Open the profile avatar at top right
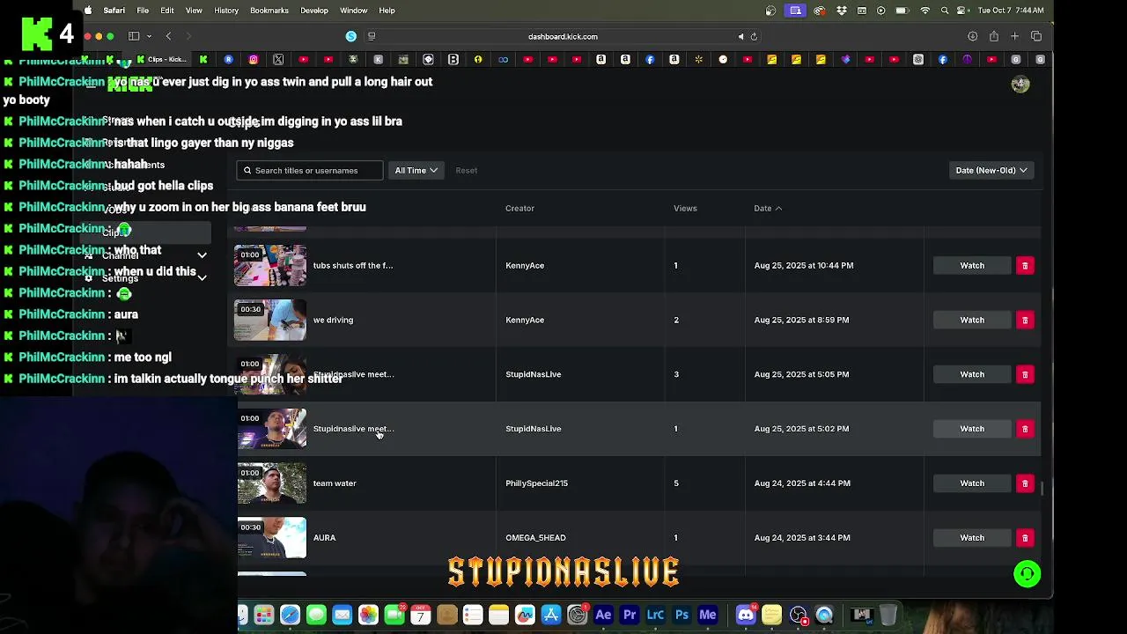Screen dimensions: 1127x634 click(x=1020, y=85)
